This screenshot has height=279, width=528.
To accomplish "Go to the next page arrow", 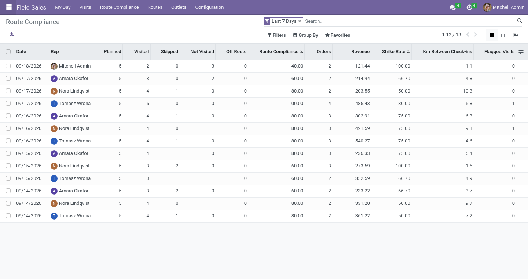I will (x=476, y=35).
